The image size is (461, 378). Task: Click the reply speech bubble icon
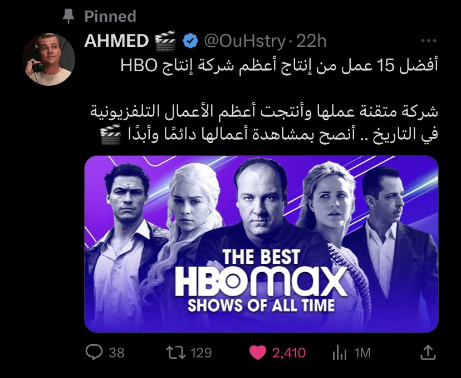(94, 352)
